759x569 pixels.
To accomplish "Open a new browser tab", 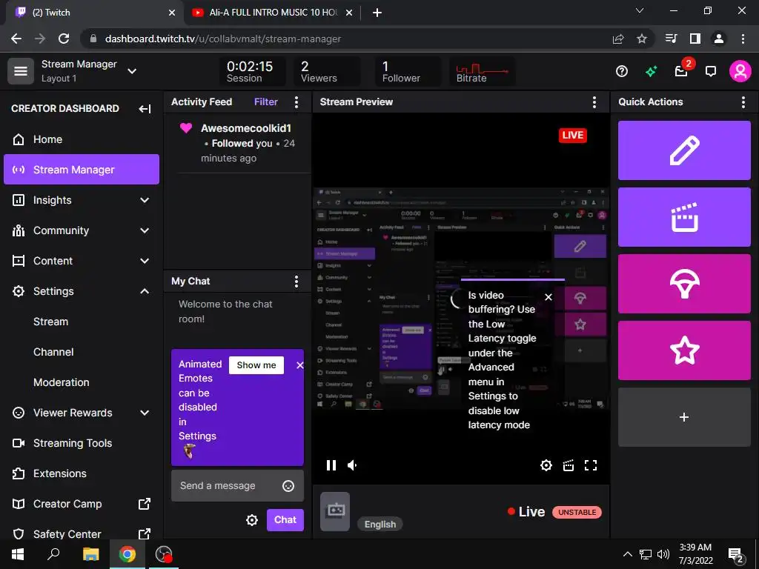I will [x=377, y=13].
